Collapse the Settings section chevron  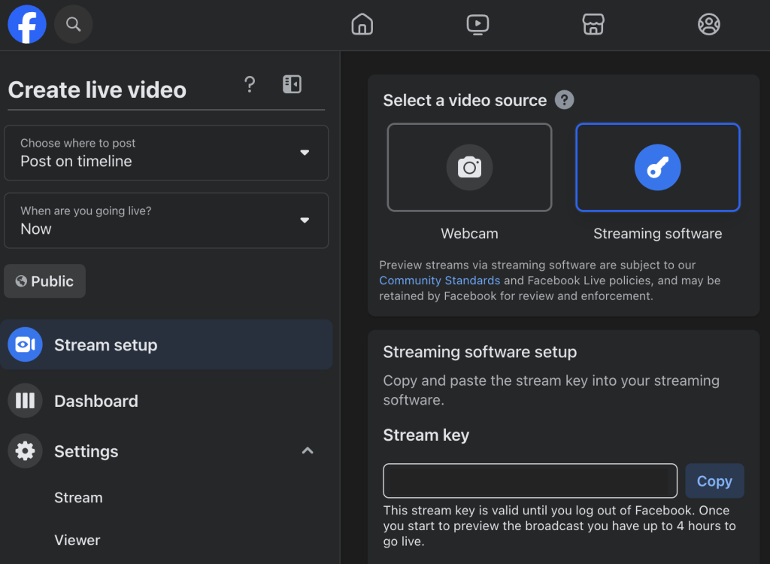[x=308, y=450]
